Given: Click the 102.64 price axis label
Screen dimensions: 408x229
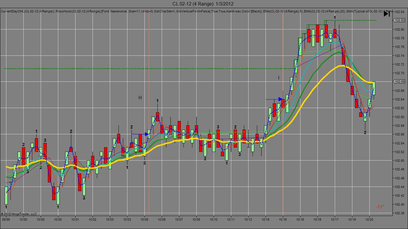Looking at the screenshot, I should [x=399, y=99].
